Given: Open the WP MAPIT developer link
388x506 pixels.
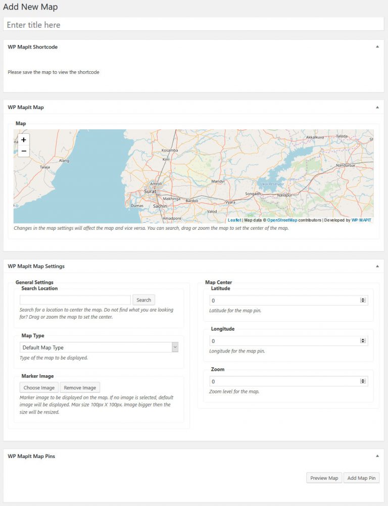Looking at the screenshot, I should (361, 220).
